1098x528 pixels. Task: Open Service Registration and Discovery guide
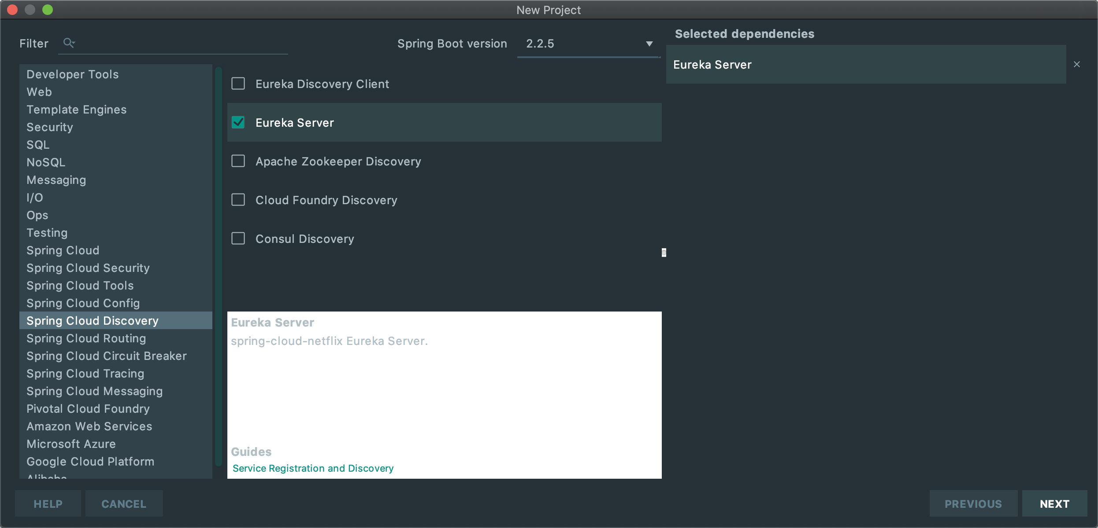(313, 468)
